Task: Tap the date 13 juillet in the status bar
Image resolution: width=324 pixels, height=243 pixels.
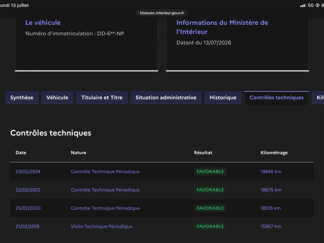Action: [19, 5]
